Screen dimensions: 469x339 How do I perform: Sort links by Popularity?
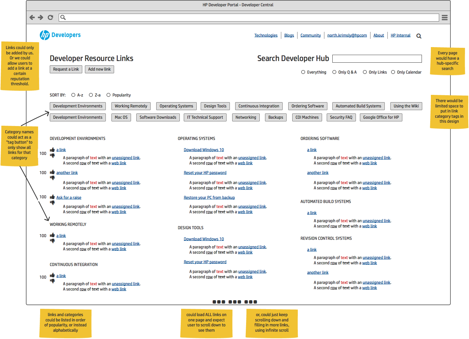click(x=108, y=95)
